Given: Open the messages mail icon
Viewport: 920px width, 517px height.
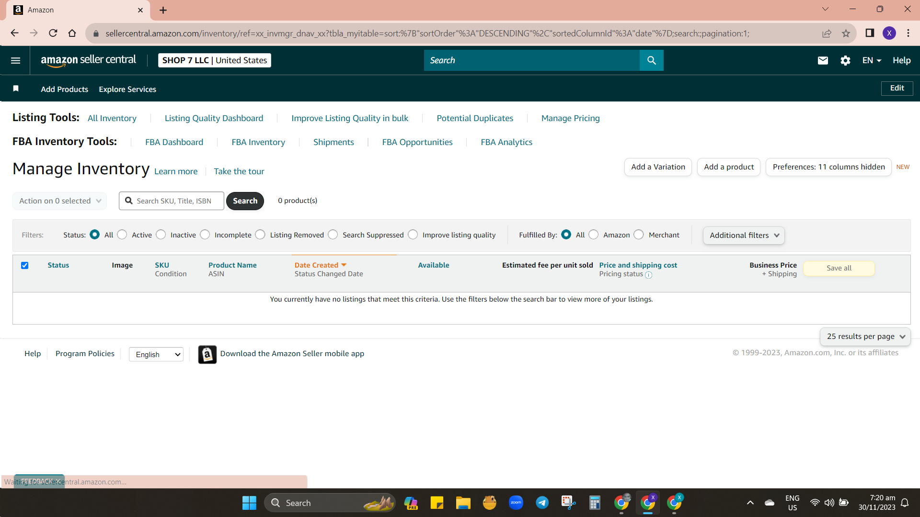Looking at the screenshot, I should (823, 60).
